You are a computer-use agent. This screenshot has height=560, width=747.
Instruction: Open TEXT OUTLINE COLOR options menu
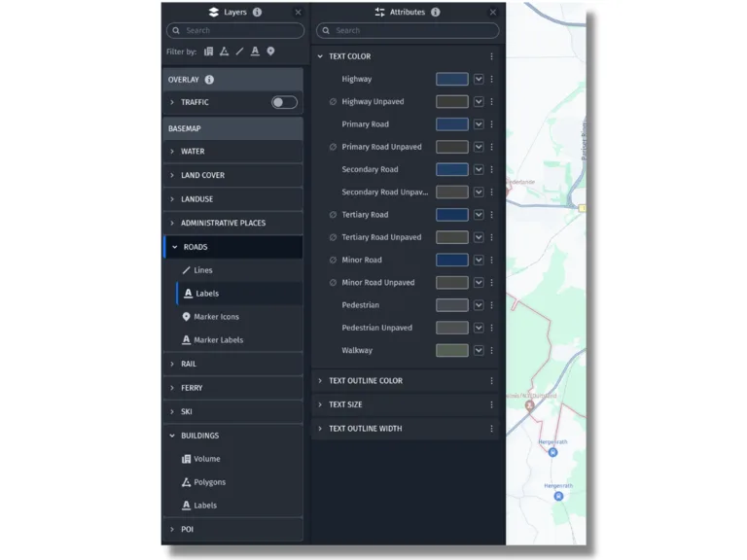(x=491, y=381)
